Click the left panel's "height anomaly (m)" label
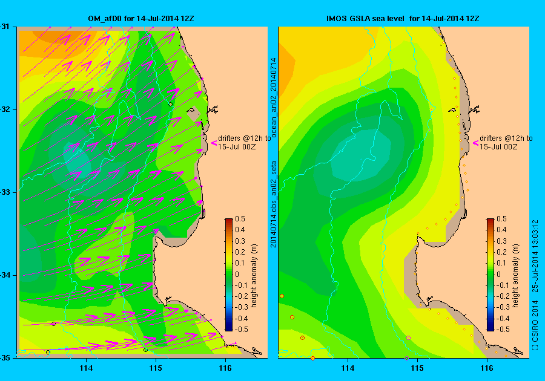This screenshot has height=381, width=545. pyautogui.click(x=254, y=276)
